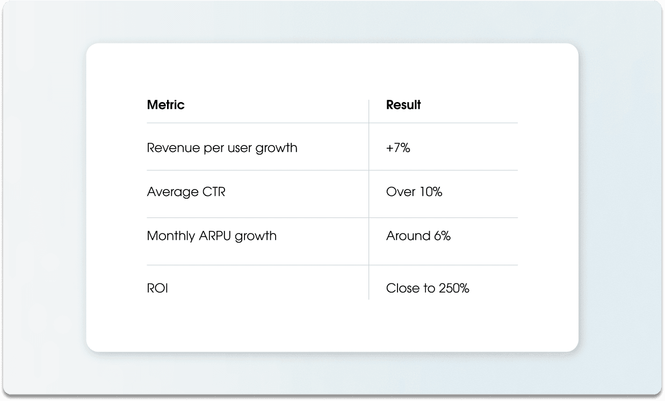Select the Average CTR metric label
The image size is (665, 401).
[x=186, y=192]
